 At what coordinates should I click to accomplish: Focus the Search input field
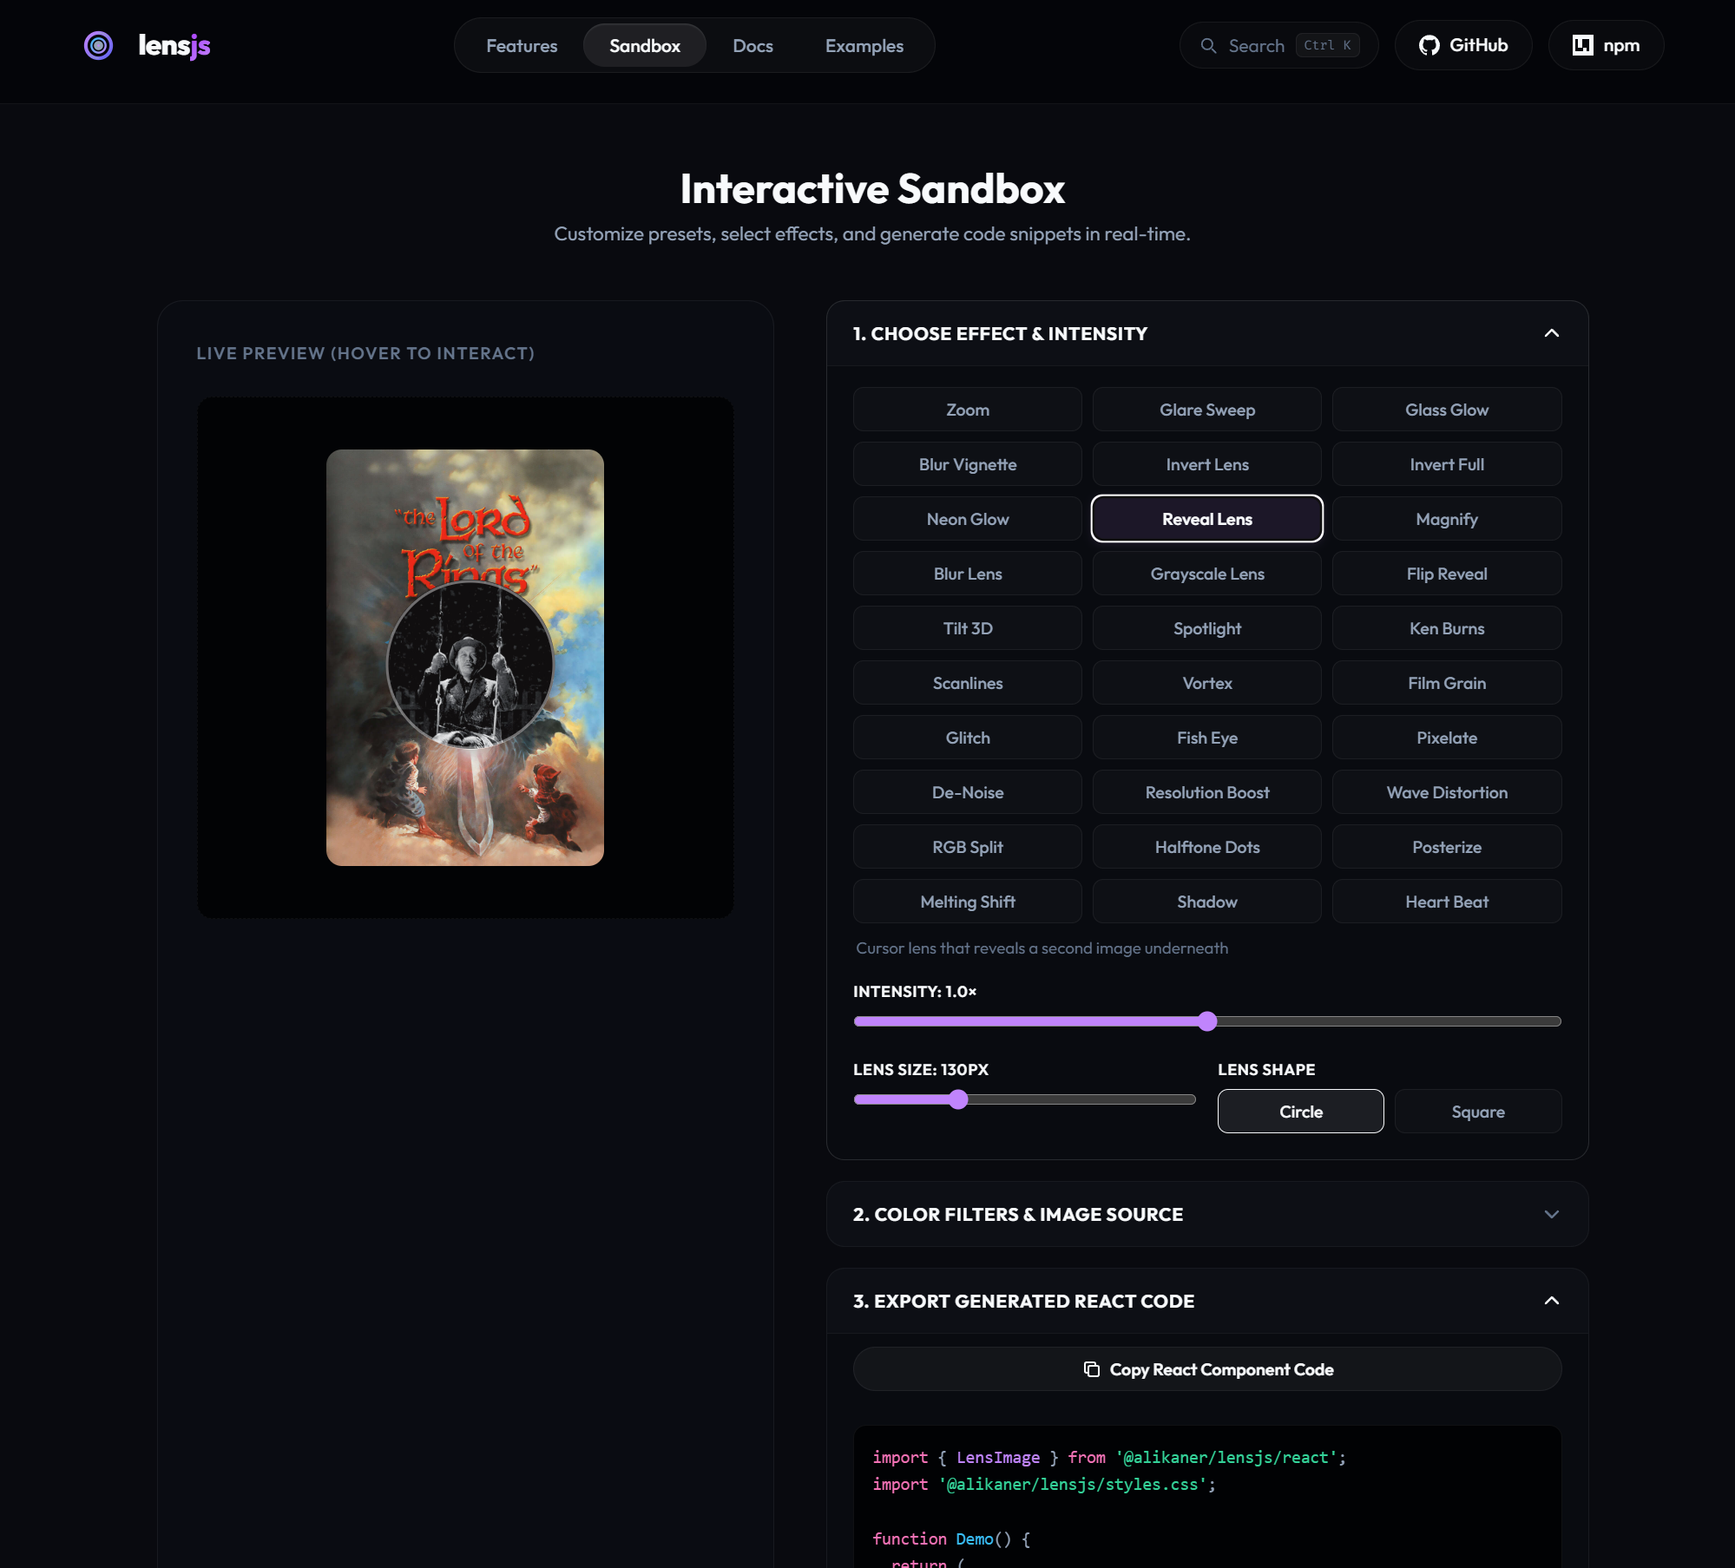(1278, 45)
